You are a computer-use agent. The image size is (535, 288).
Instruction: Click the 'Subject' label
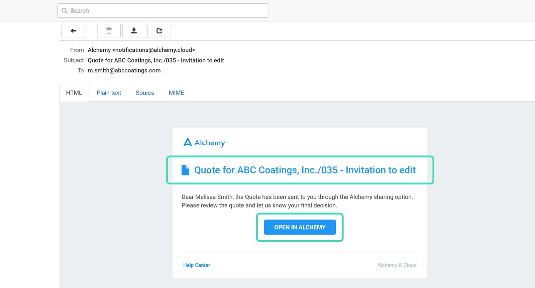pyautogui.click(x=74, y=60)
